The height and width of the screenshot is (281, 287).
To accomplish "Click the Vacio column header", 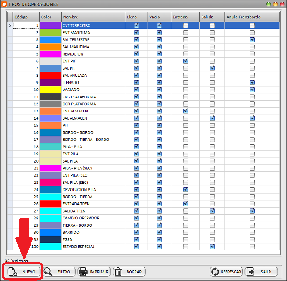I will (159, 17).
